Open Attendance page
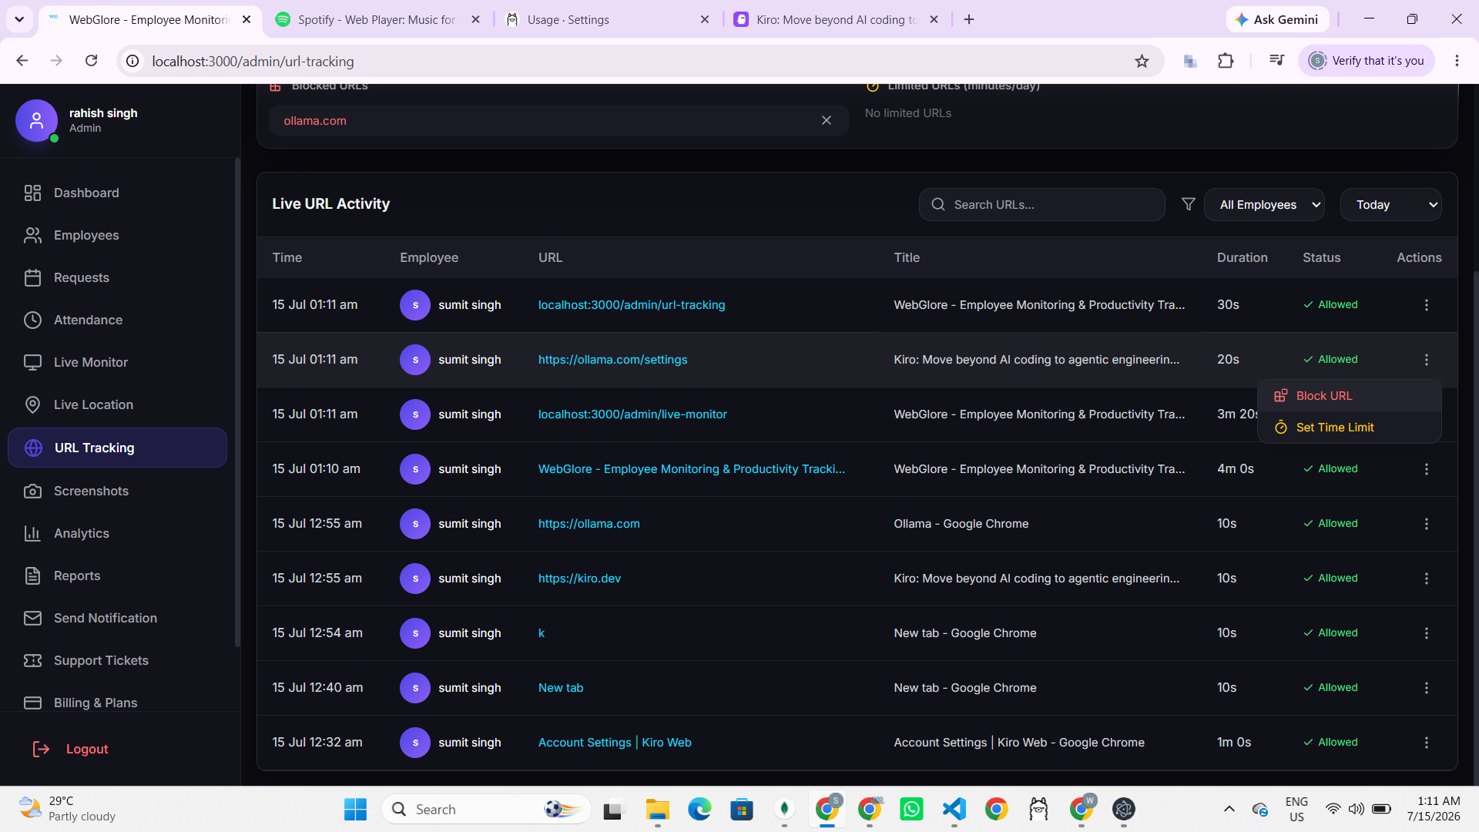 point(117,320)
